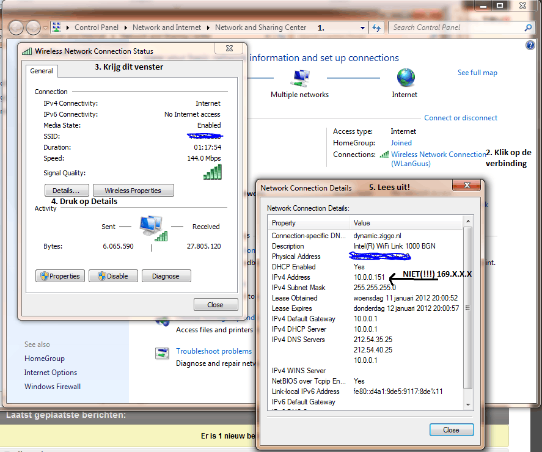Select the IPv4 WINS Server row

point(365,370)
